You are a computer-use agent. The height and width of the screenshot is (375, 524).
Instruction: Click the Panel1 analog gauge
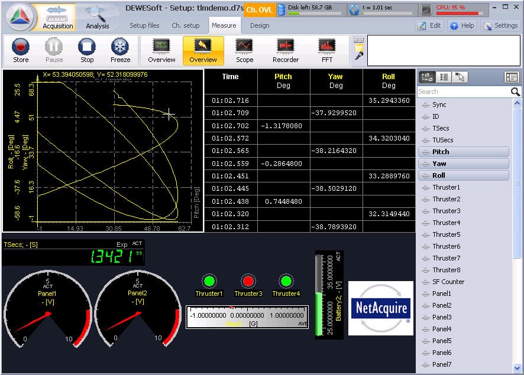tap(47, 309)
